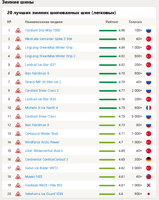
Task: Click the 4.86 rating value
Action: pos(122,30)
